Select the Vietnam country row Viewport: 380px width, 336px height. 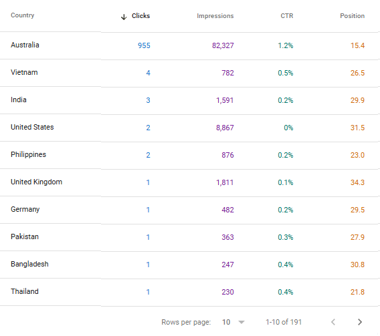coord(190,73)
